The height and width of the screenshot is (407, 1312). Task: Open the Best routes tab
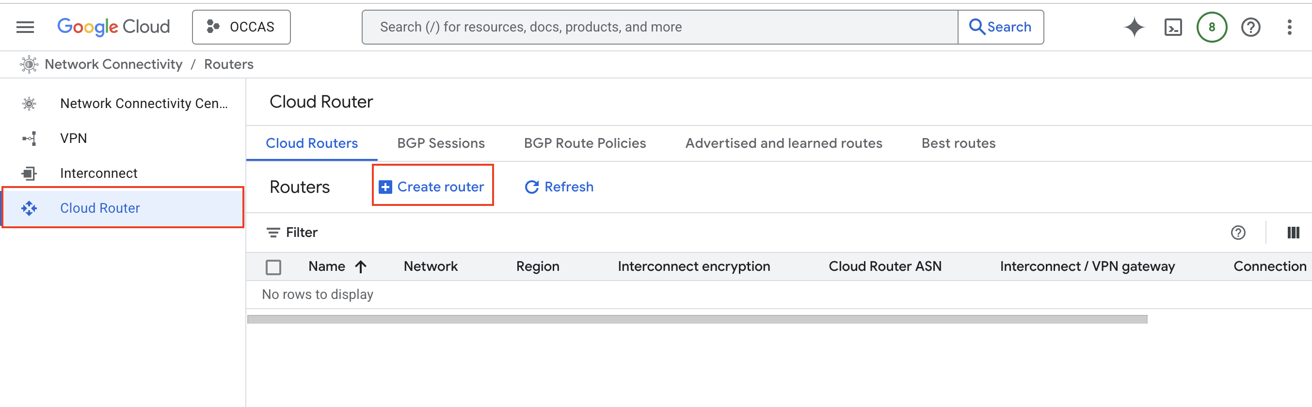point(958,143)
